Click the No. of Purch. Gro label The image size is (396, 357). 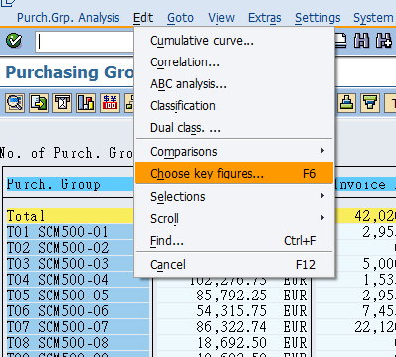[x=66, y=153]
